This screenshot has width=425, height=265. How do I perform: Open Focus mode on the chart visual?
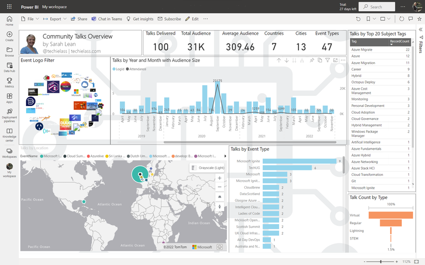pos(336,60)
